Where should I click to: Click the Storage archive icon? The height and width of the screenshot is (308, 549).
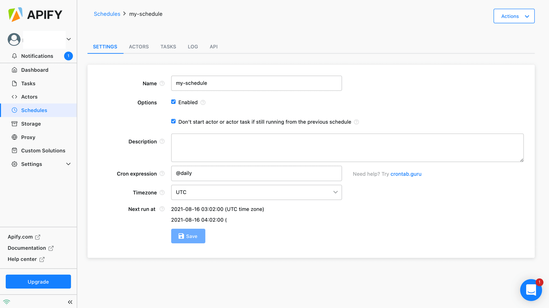15,124
